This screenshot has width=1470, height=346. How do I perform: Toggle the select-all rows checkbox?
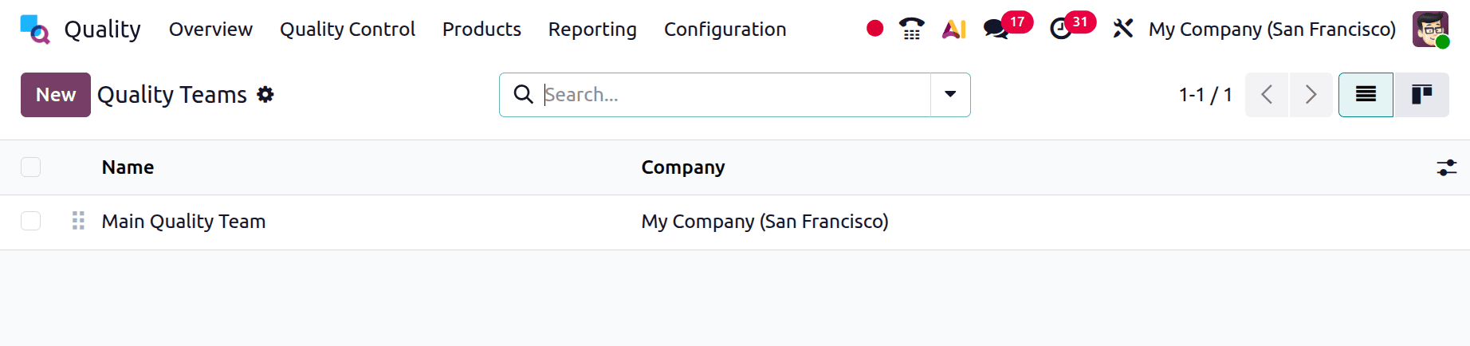click(31, 167)
